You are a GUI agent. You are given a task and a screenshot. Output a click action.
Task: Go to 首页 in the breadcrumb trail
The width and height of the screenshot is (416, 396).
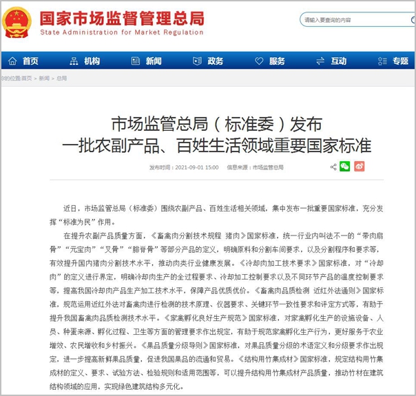[26, 79]
